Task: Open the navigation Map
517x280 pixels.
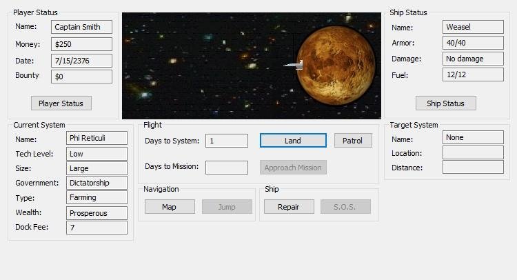Action: [170, 207]
